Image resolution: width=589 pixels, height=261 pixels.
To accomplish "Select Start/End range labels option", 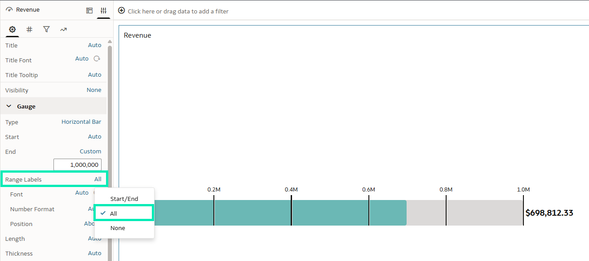I will [x=124, y=199].
